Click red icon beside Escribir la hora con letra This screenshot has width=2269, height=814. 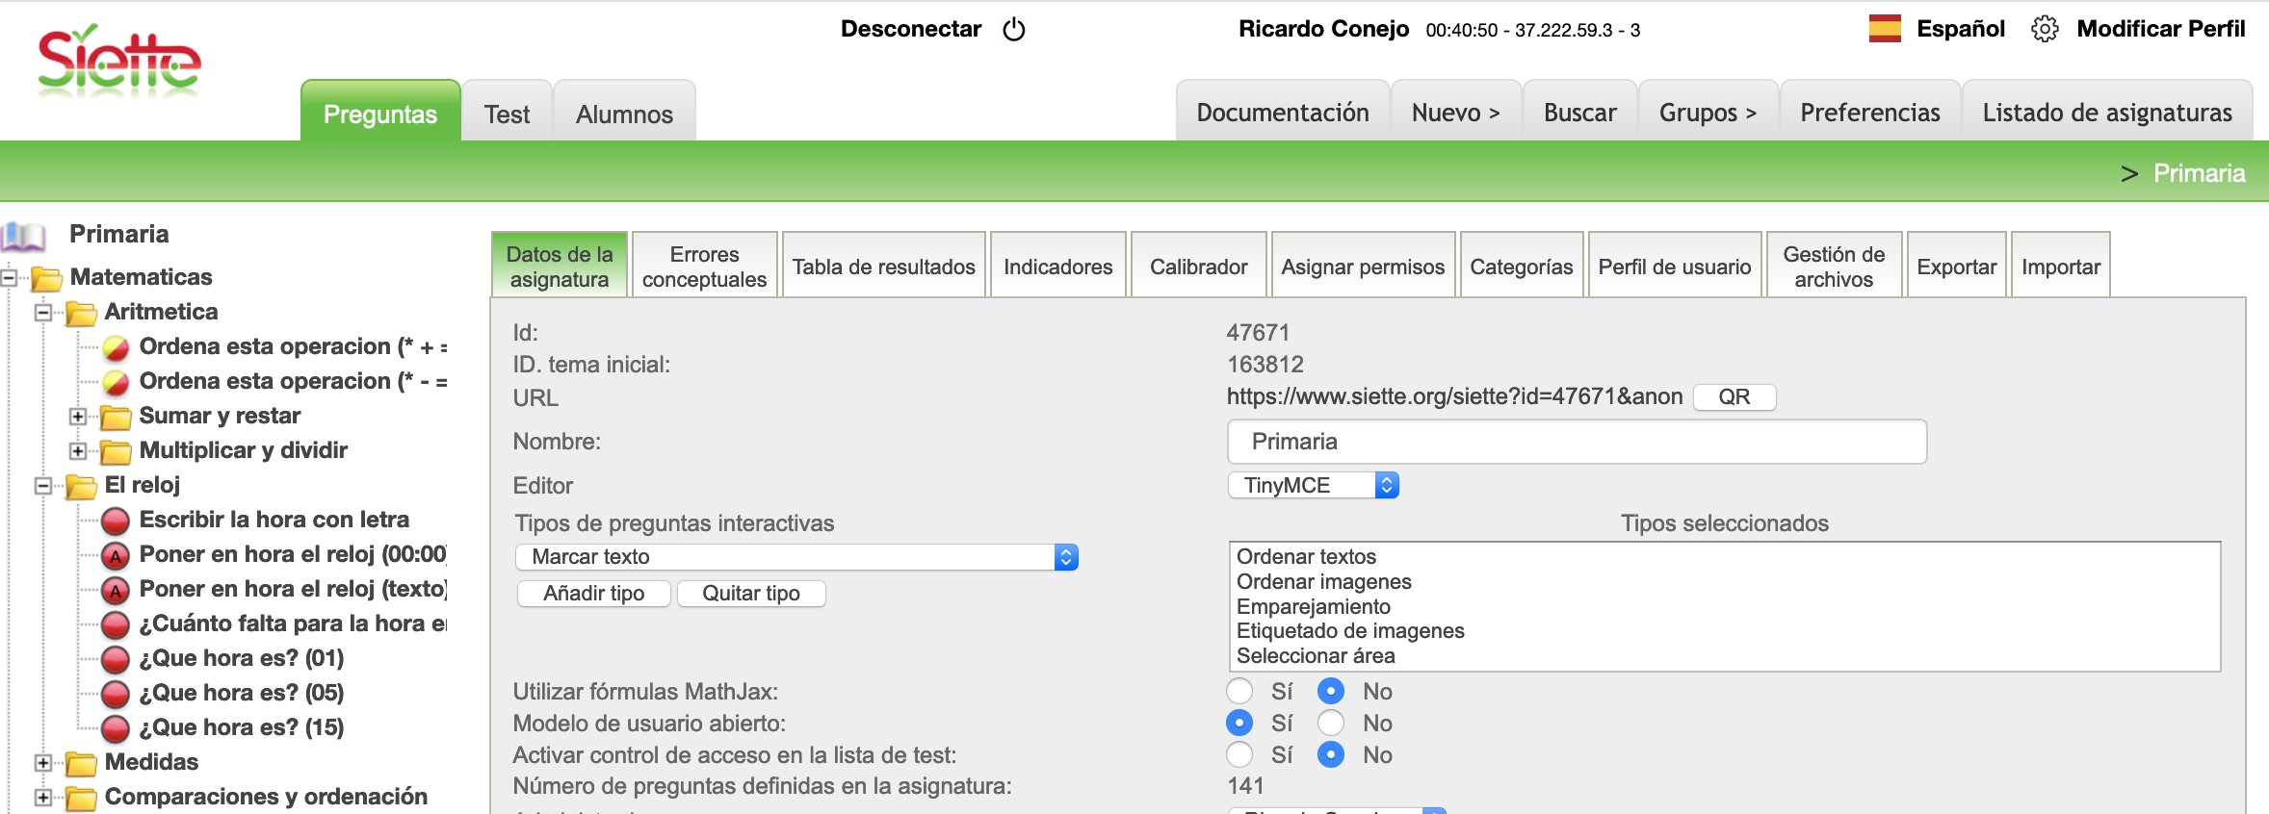[116, 521]
